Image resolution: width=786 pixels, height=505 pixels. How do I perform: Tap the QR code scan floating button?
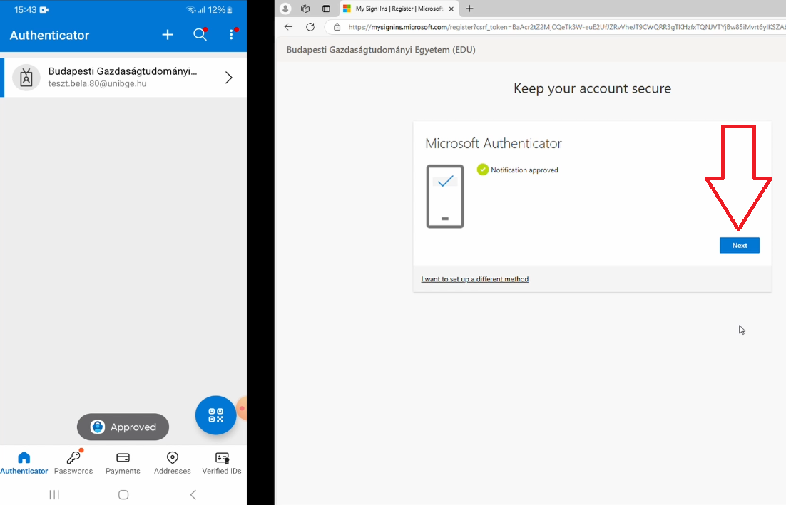point(215,415)
